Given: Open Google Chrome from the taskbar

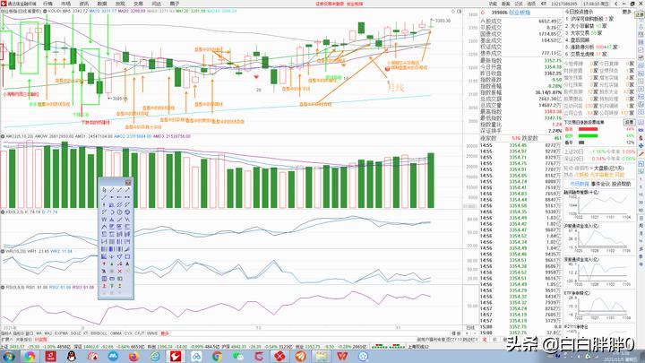Looking at the screenshot, I should click(217, 357).
